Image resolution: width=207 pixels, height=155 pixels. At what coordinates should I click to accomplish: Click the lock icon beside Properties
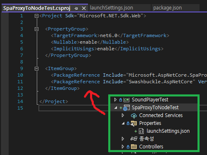point(128,123)
